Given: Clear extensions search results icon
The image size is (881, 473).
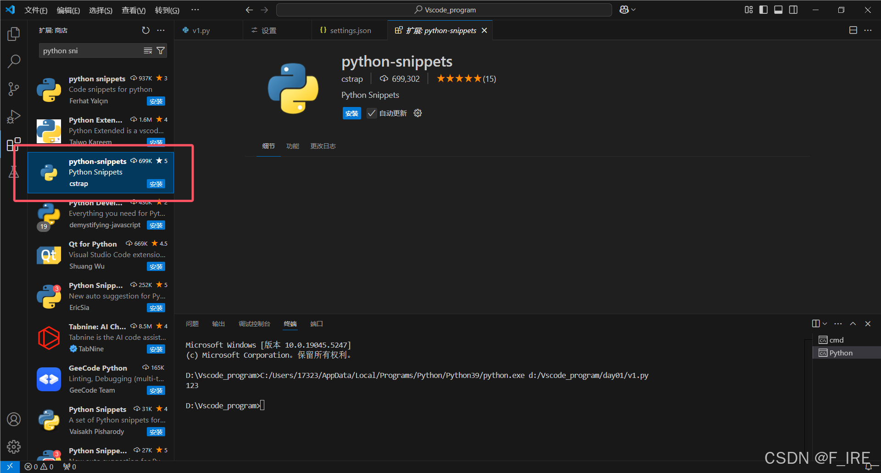Looking at the screenshot, I should click(x=148, y=51).
